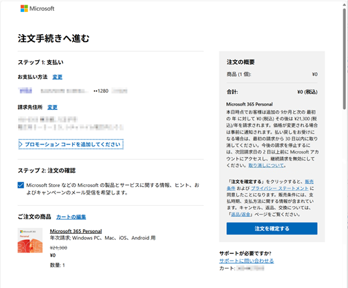The height and width of the screenshot is (288, 348).
Task: Click 年次請求: Windows PC、Mac description text
Action: 102,238
